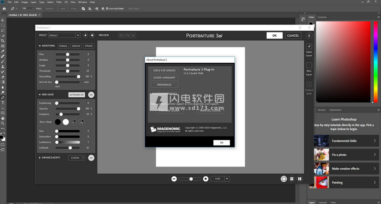The width and height of the screenshot is (381, 204).
Task: Select the Gradient tool
Action: click(3, 82)
